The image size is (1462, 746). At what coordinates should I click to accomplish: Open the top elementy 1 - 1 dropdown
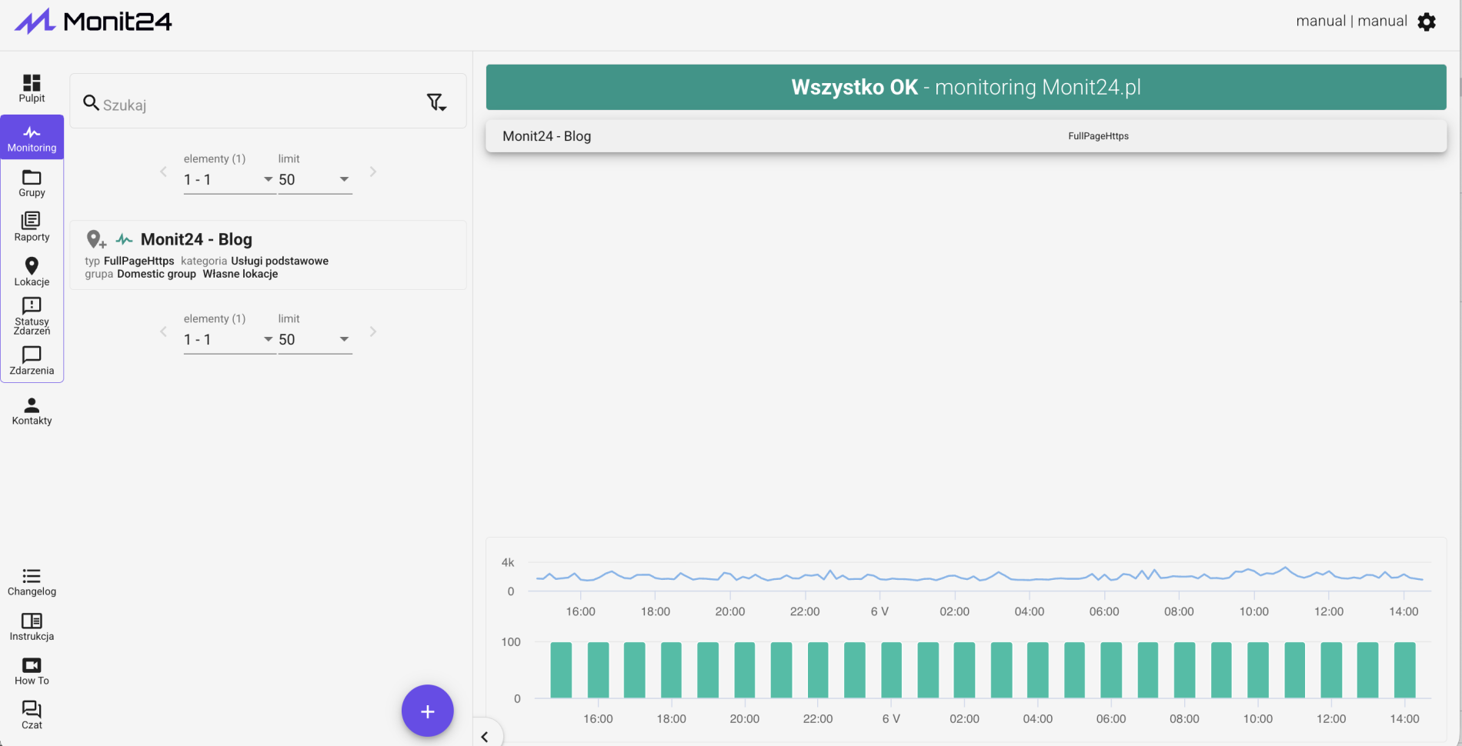tap(229, 179)
